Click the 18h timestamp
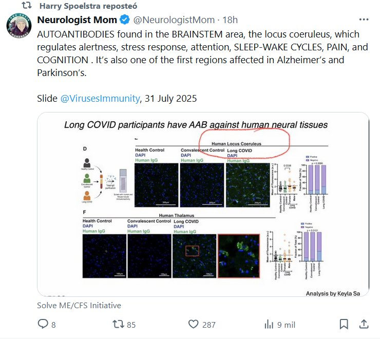This screenshot has height=339, width=380. (x=229, y=20)
